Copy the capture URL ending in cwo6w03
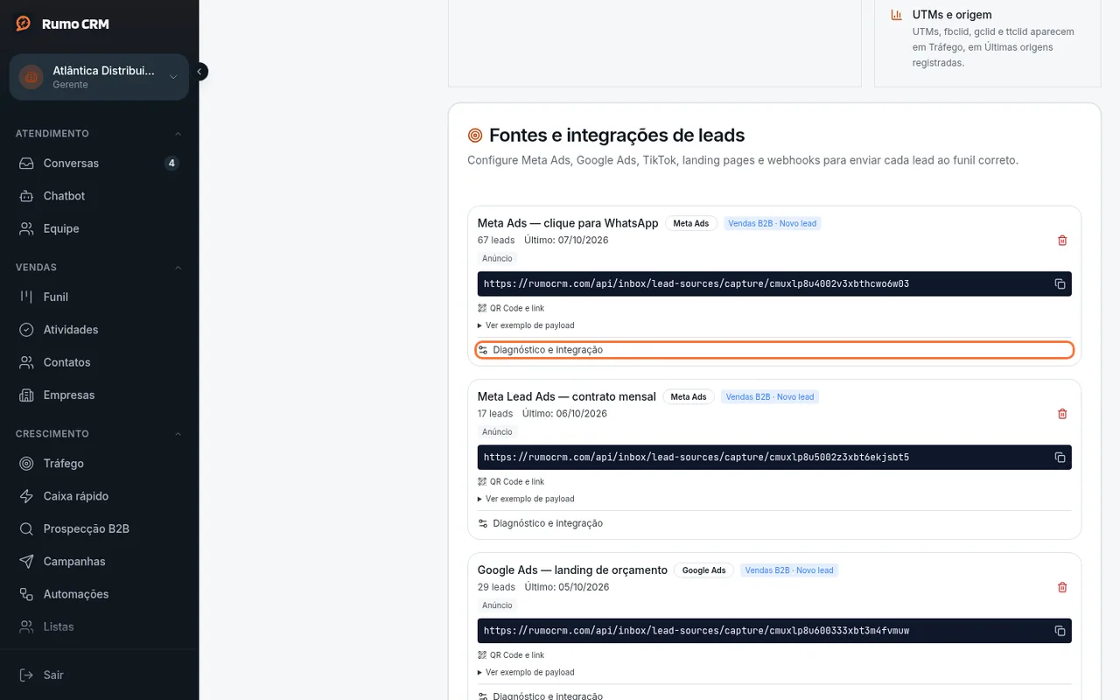This screenshot has width=1120, height=700. coord(1060,283)
